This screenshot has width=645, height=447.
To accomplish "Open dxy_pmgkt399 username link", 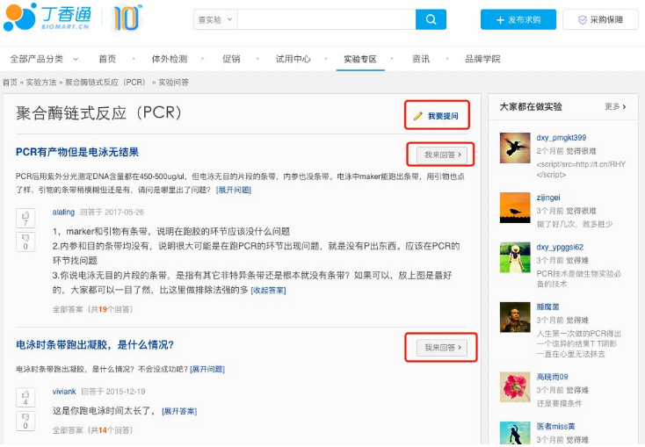I will tap(562, 138).
